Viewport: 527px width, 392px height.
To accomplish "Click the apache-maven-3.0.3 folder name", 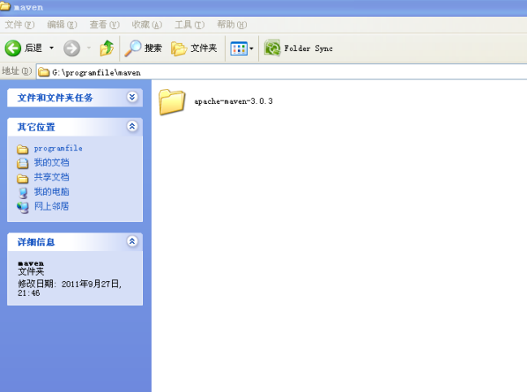I will pyautogui.click(x=234, y=101).
